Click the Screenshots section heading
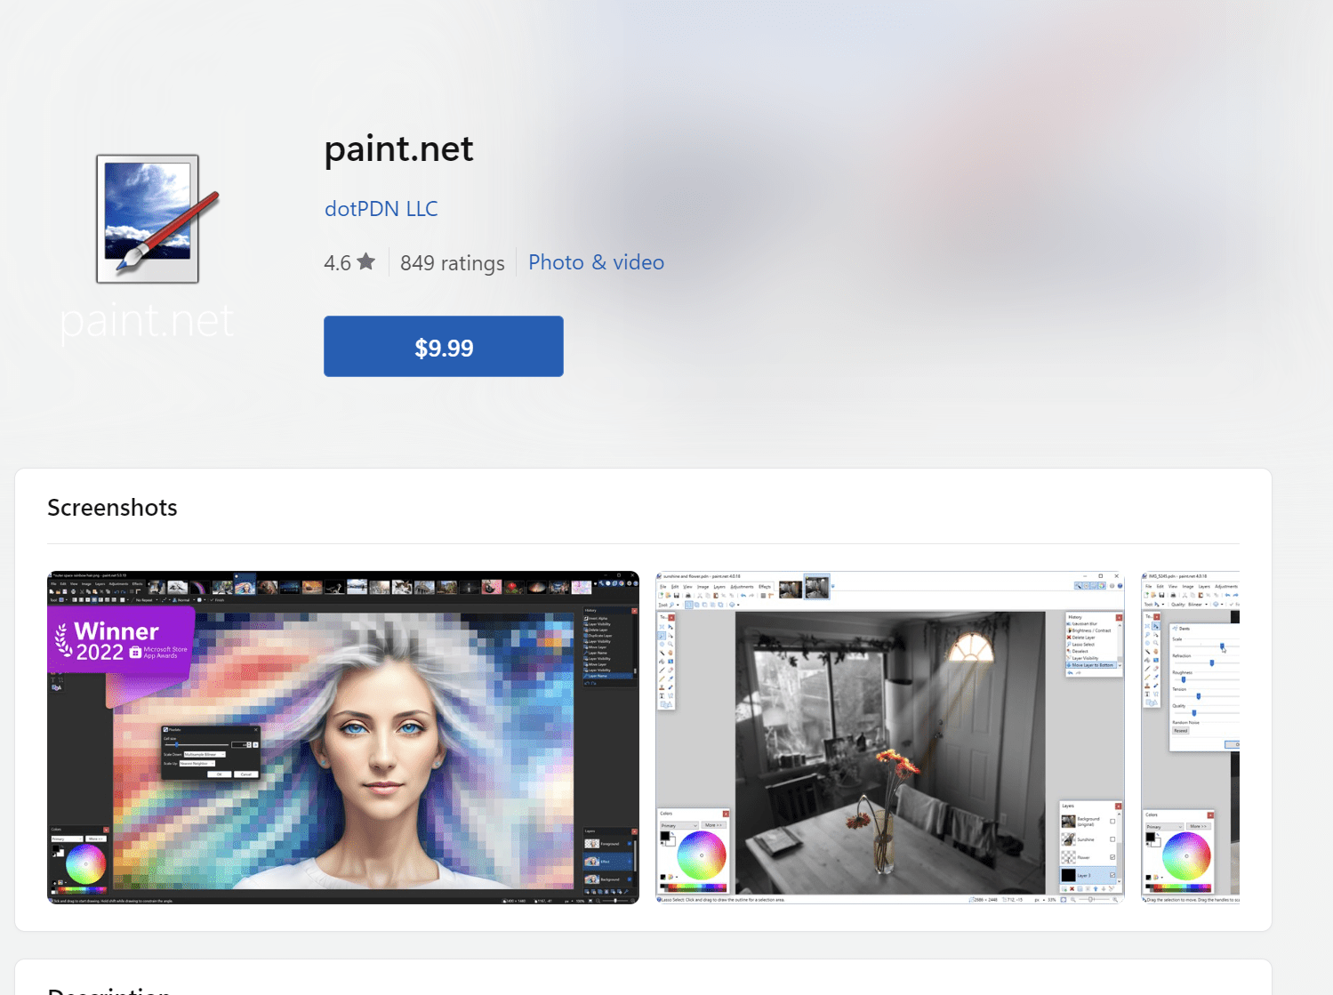The image size is (1333, 995). tap(112, 508)
